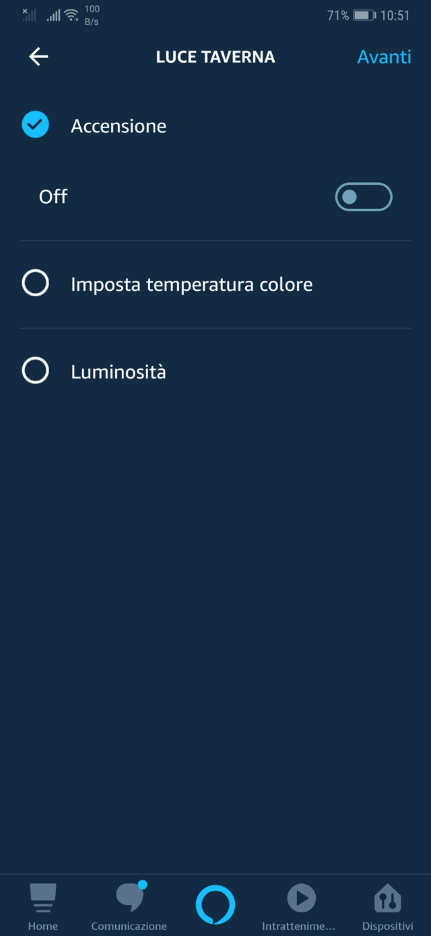Select the Luminosità radio button
The width and height of the screenshot is (431, 936).
point(36,370)
